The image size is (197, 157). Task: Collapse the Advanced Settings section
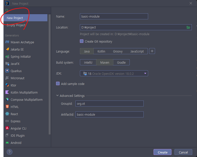pyautogui.click(x=57, y=96)
